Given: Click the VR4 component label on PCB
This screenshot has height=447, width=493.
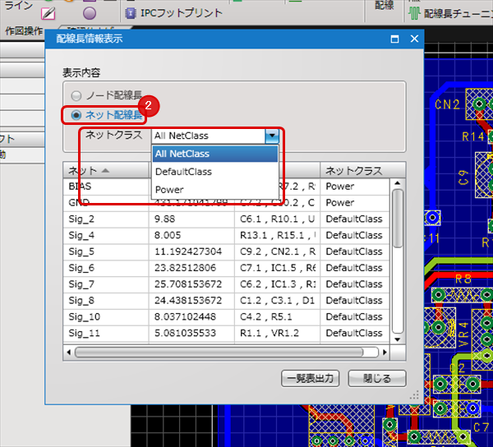Looking at the screenshot, I should 464,334.
